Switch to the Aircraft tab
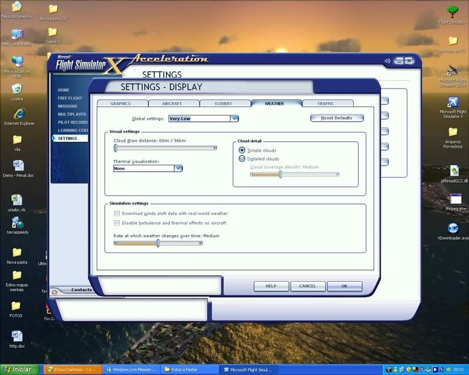469x375 pixels. pos(172,104)
